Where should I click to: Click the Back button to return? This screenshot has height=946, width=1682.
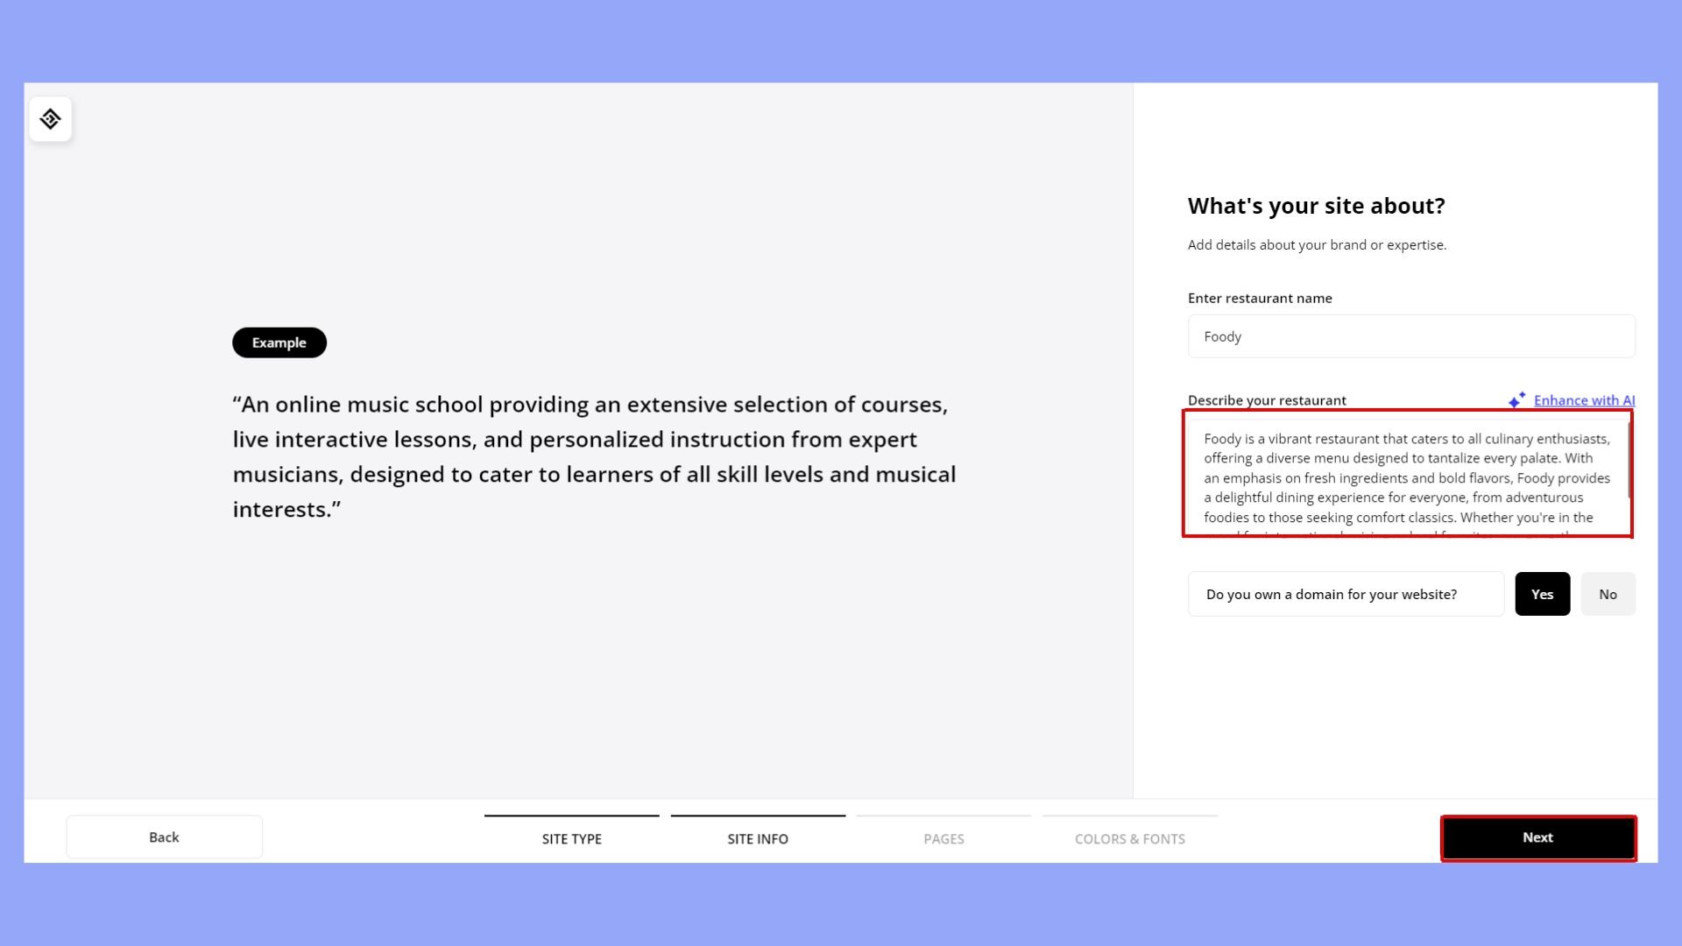pos(164,837)
